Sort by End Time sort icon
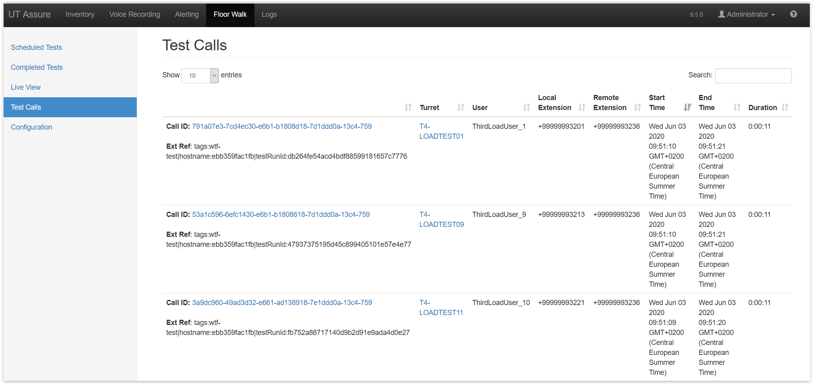813x384 pixels. tap(737, 107)
